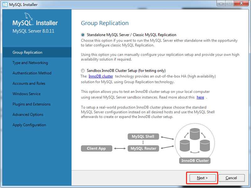The height and width of the screenshot is (188, 251).
Task: Click the MySQL Router diagram box
Action: 143,148
